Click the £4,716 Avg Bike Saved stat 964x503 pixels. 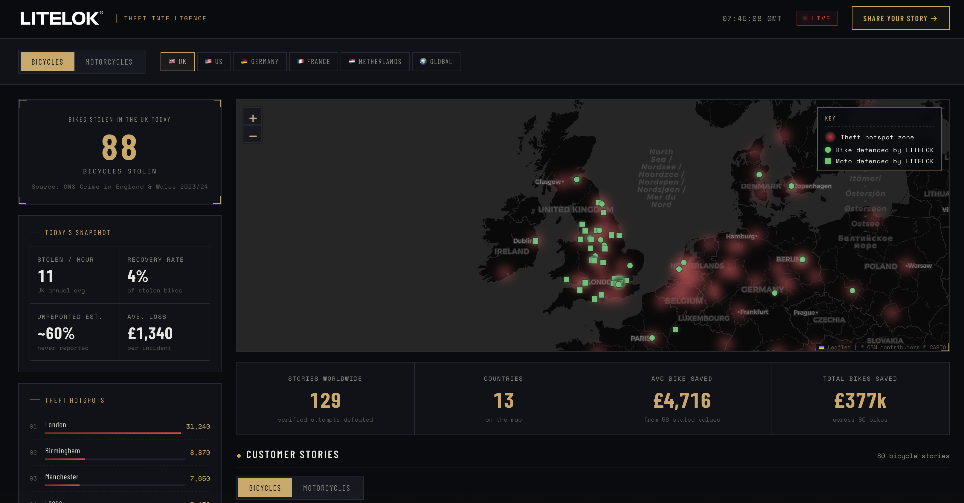point(681,400)
